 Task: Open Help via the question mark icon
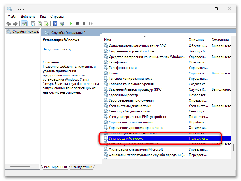(x=55, y=24)
